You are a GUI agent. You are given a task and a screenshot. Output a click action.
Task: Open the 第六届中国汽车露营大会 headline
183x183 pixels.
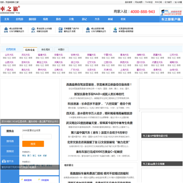point(99,133)
